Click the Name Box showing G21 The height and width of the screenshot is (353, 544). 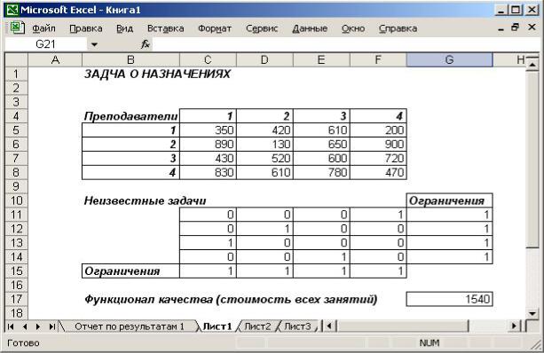pos(45,44)
